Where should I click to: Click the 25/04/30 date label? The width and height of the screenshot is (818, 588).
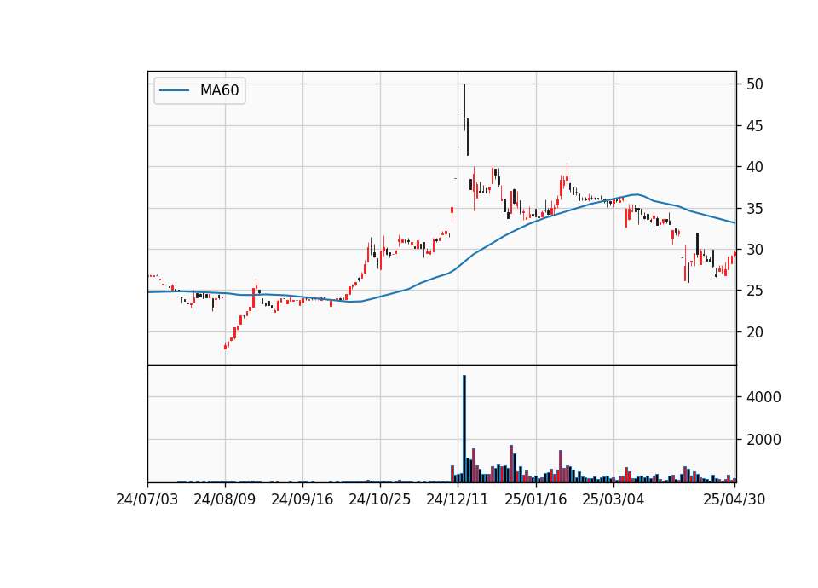coord(734,499)
